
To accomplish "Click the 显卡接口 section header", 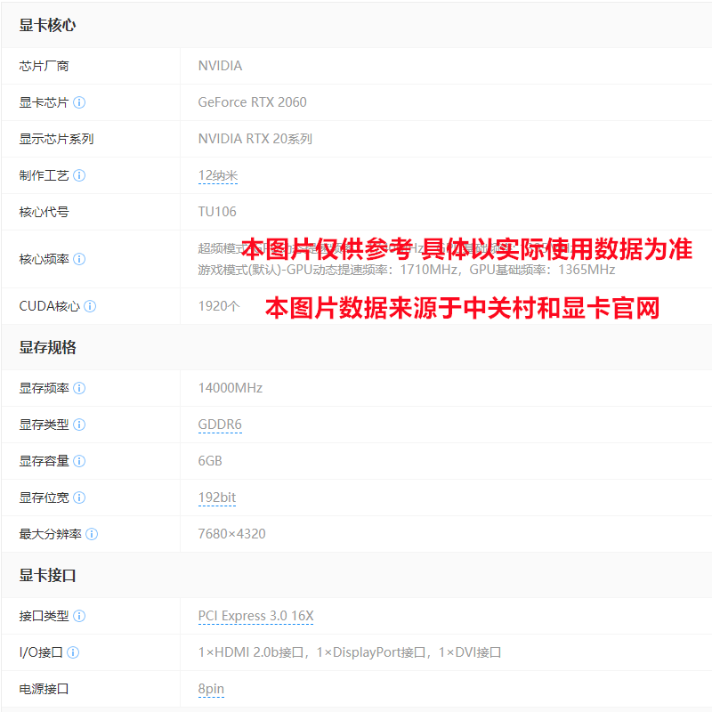I will tap(48, 575).
